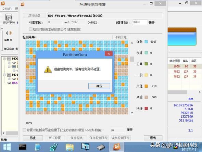The width and height of the screenshot is (202, 152).
Task: Click the 保存检测信息 button
Action: tap(99, 138)
